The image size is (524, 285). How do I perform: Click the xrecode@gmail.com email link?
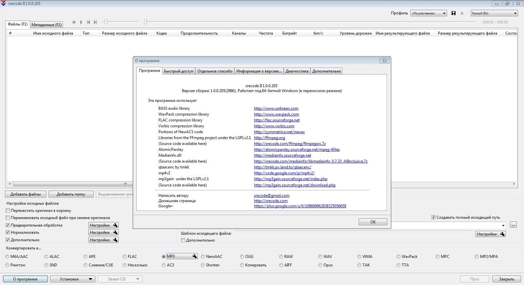272,196
